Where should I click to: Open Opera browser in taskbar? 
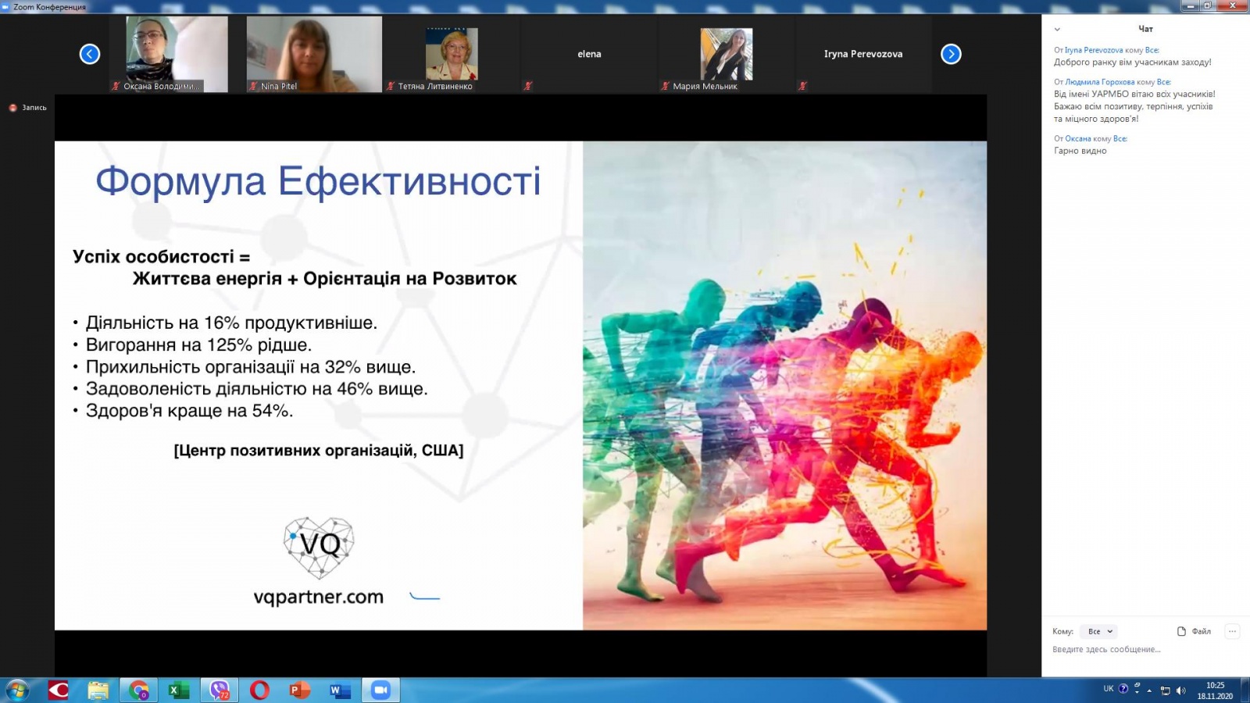259,691
